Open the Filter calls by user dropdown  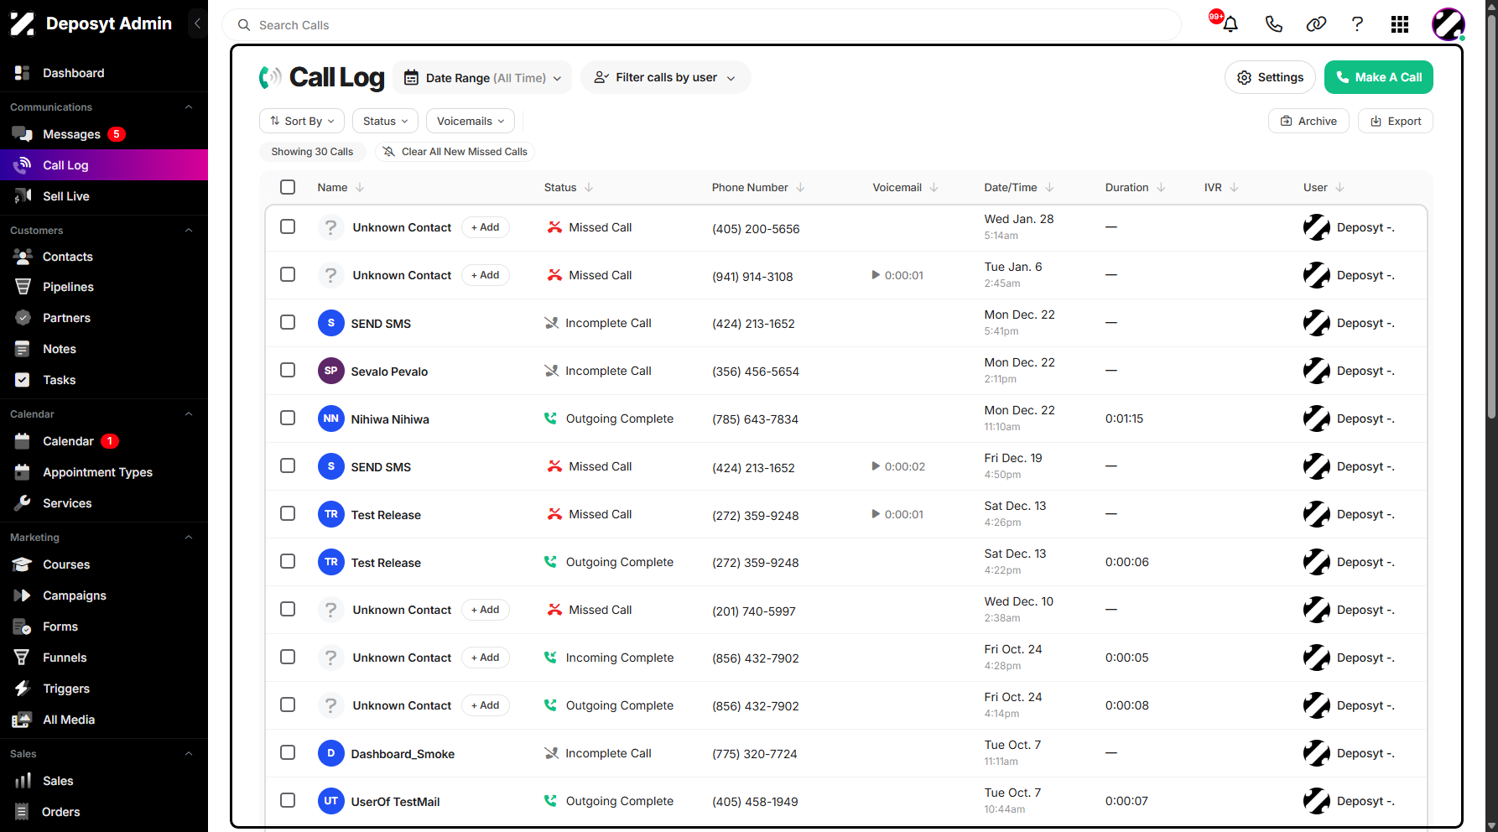[665, 77]
